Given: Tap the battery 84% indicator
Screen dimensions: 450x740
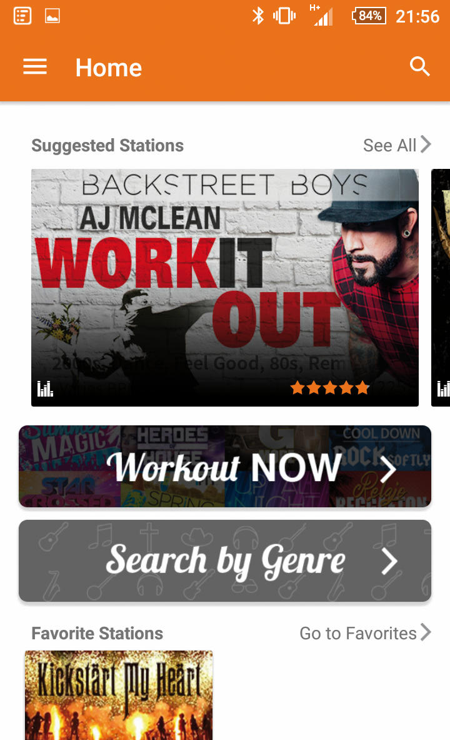Looking at the screenshot, I should 369,16.
